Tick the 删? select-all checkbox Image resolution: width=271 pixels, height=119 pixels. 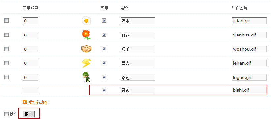[6, 114]
